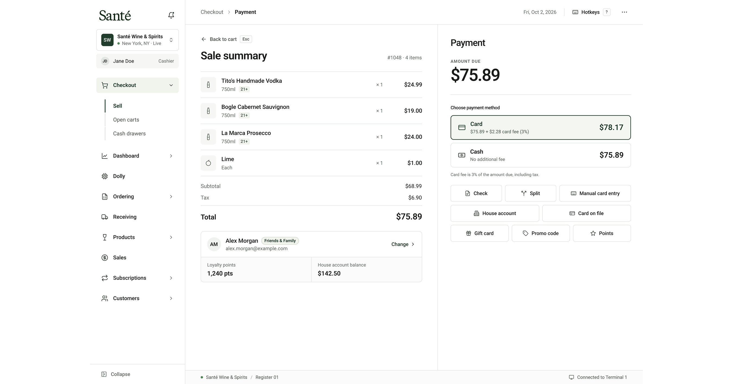Viewport: 733px width, 384px height.
Task: Click the Receiving truck icon
Action: coord(105,217)
